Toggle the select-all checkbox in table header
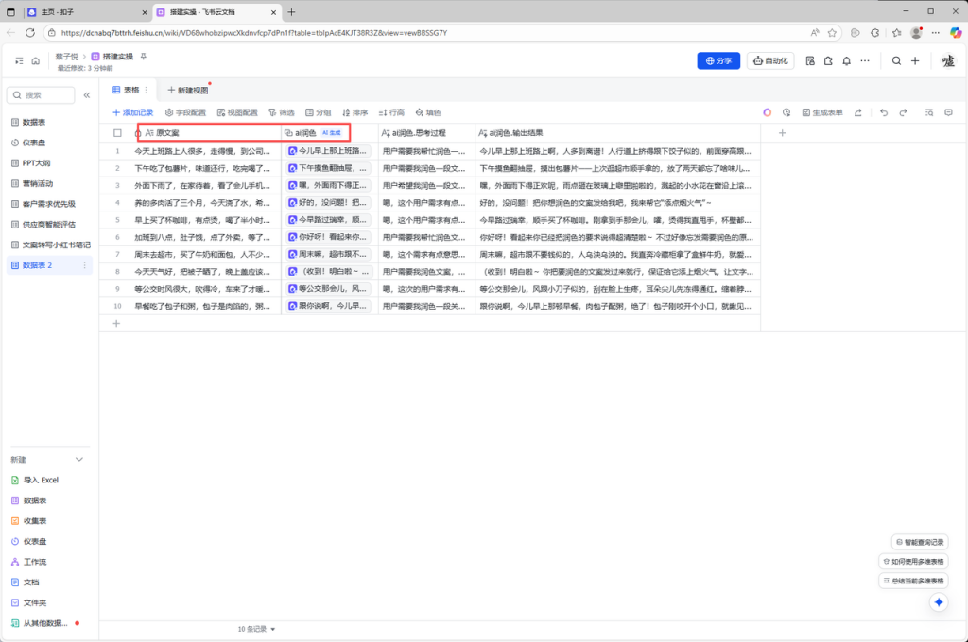The height and width of the screenshot is (642, 968). coord(117,133)
